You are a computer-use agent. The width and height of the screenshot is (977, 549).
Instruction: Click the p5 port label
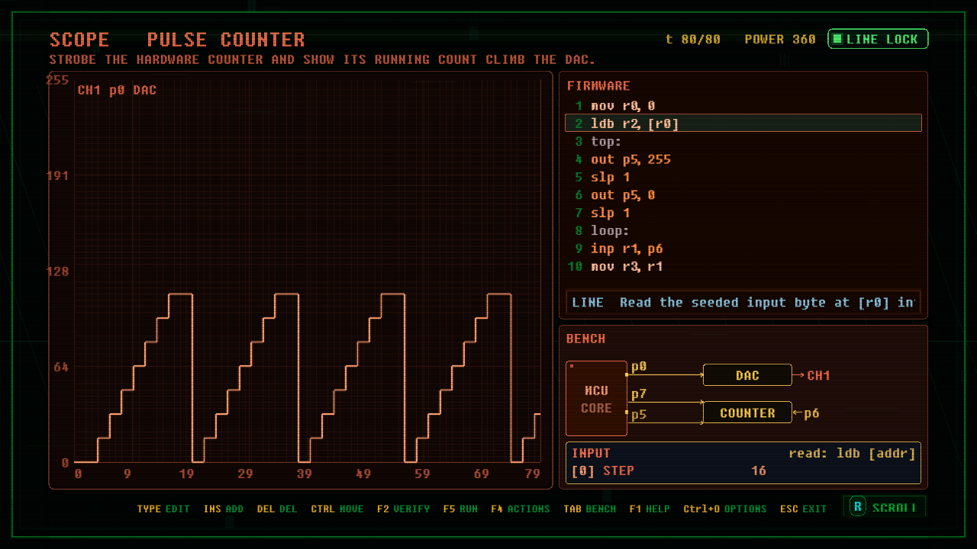(638, 415)
